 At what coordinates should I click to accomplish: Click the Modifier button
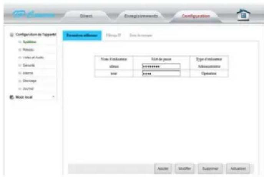(184, 169)
